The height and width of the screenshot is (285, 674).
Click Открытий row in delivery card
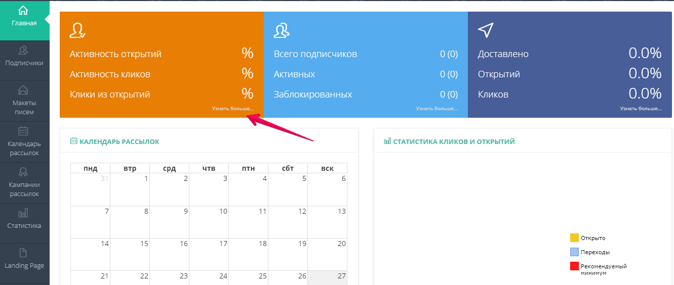(x=570, y=74)
